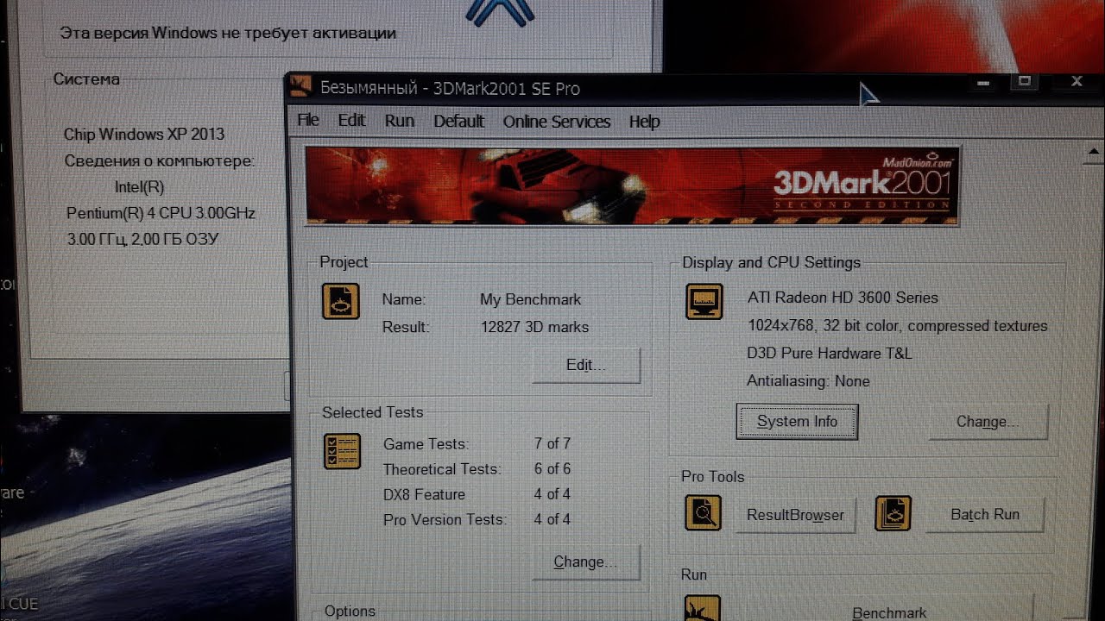The height and width of the screenshot is (621, 1105).
Task: Click 'ATI Radeon HD 3600 Series' text
Action: pyautogui.click(x=843, y=298)
